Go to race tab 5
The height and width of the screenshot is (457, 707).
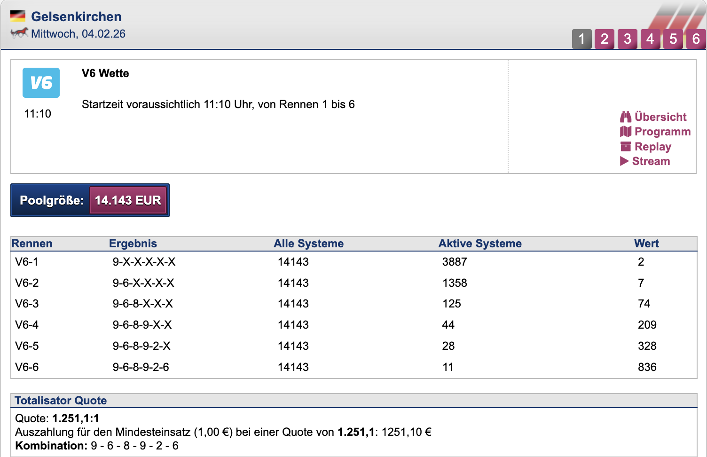click(673, 39)
